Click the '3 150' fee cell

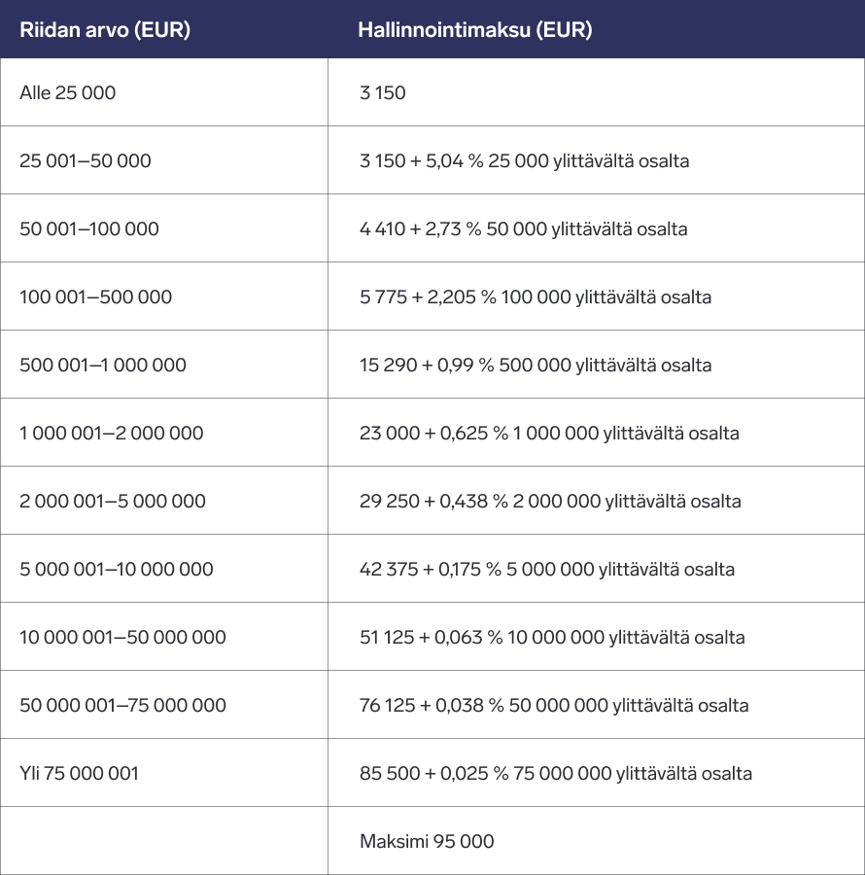[383, 93]
